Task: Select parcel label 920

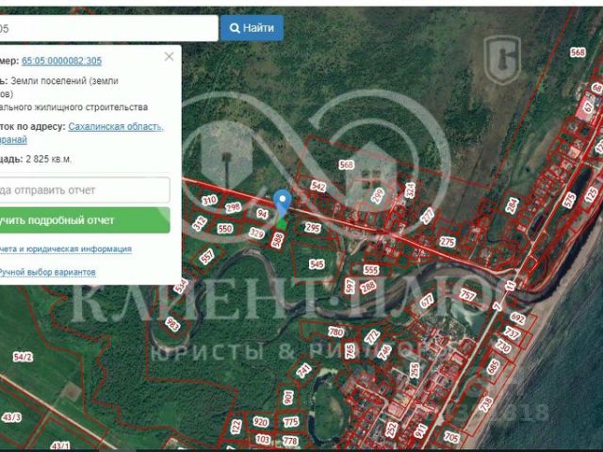Action: click(x=260, y=422)
